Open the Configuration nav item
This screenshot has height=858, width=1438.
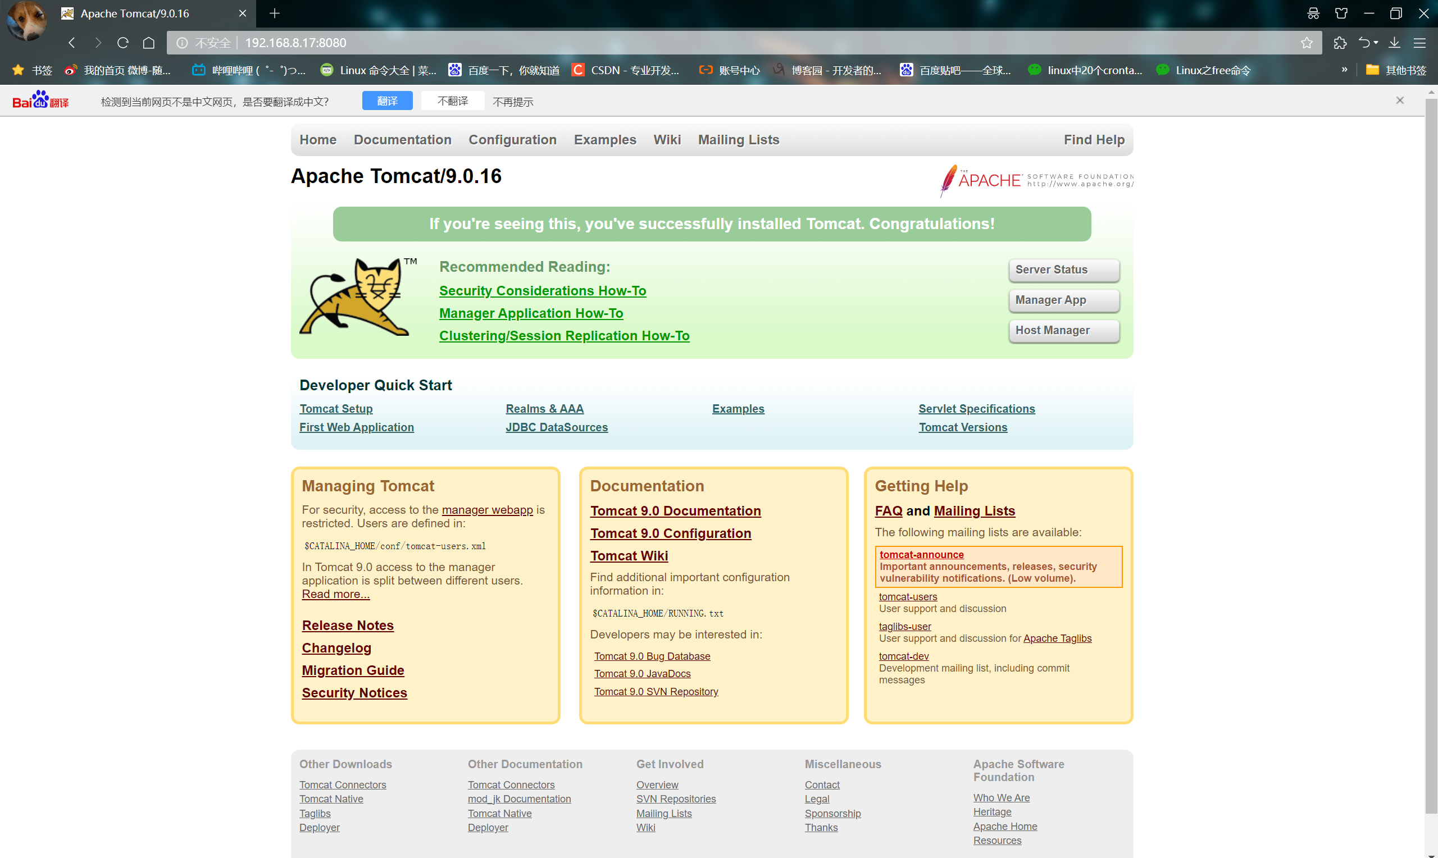point(512,140)
